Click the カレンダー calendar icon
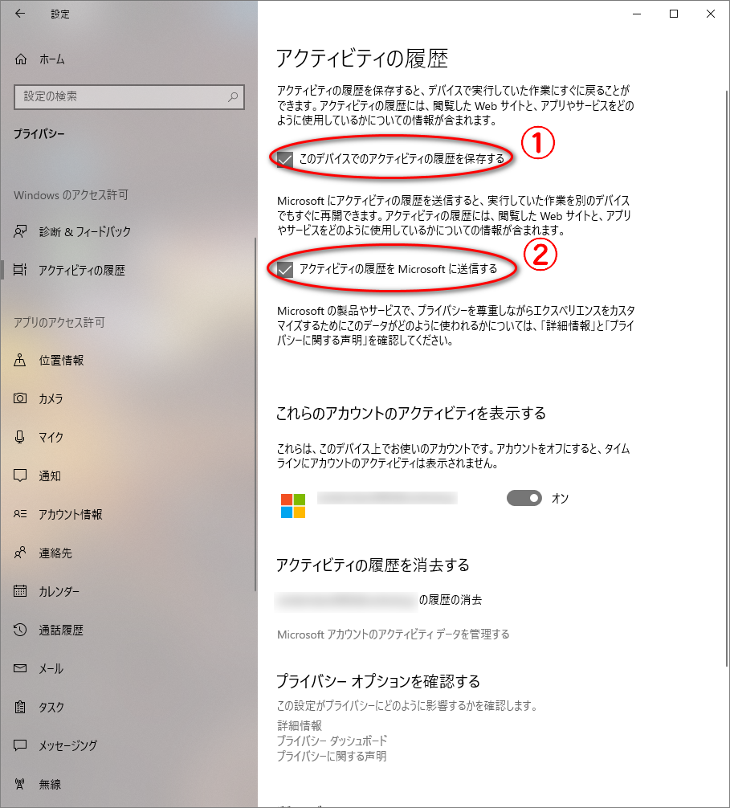Screen dimensions: 730x808 pos(22,592)
